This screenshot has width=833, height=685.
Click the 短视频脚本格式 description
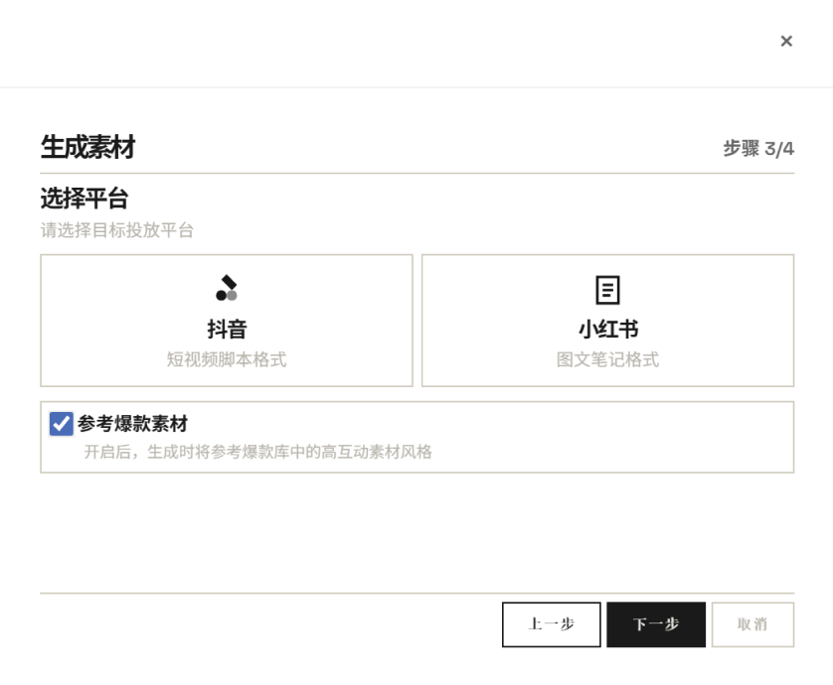pos(227,359)
